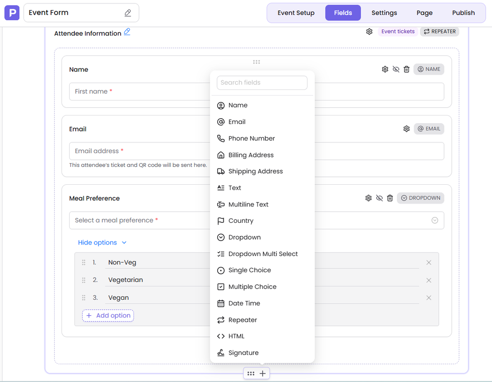Add a Country field
The width and height of the screenshot is (492, 382).
pos(262,221)
